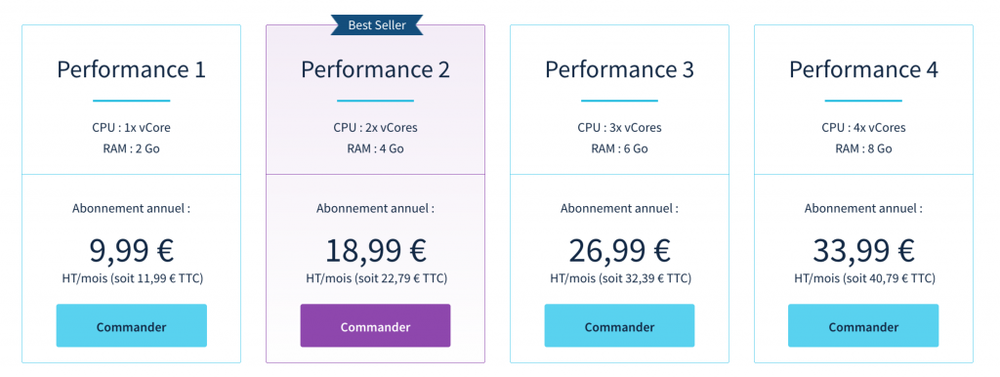Click the 22,79 € TTC monthly note
Image resolution: width=1000 pixels, height=377 pixels.
click(375, 278)
